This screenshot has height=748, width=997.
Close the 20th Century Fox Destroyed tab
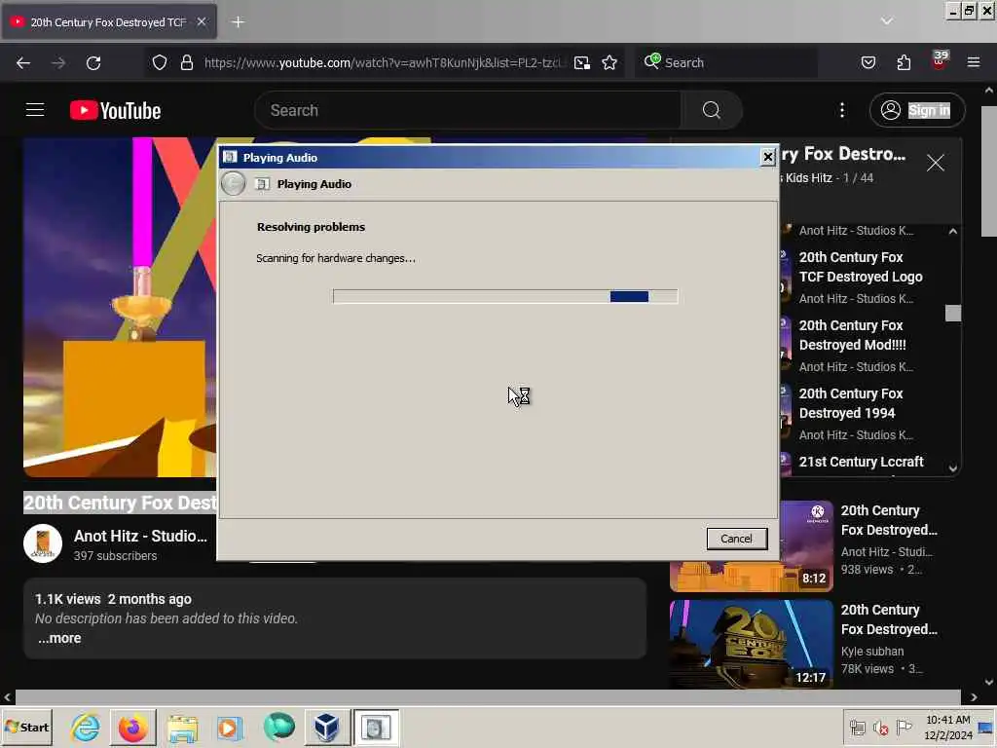[201, 21]
